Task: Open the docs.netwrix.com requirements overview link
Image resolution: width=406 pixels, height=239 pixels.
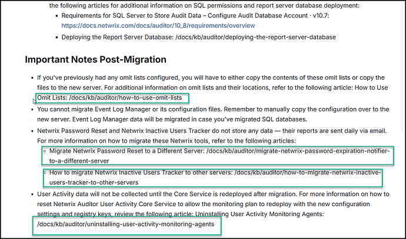Action: (158, 26)
